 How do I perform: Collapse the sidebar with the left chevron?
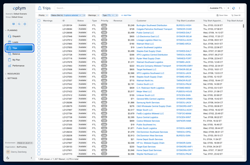[x=31, y=158]
